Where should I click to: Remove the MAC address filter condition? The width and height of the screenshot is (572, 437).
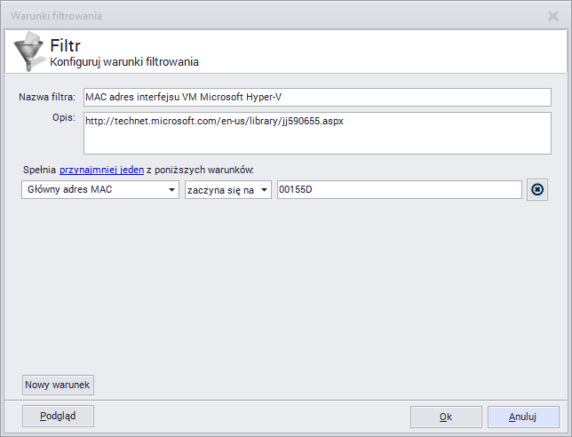click(x=536, y=190)
